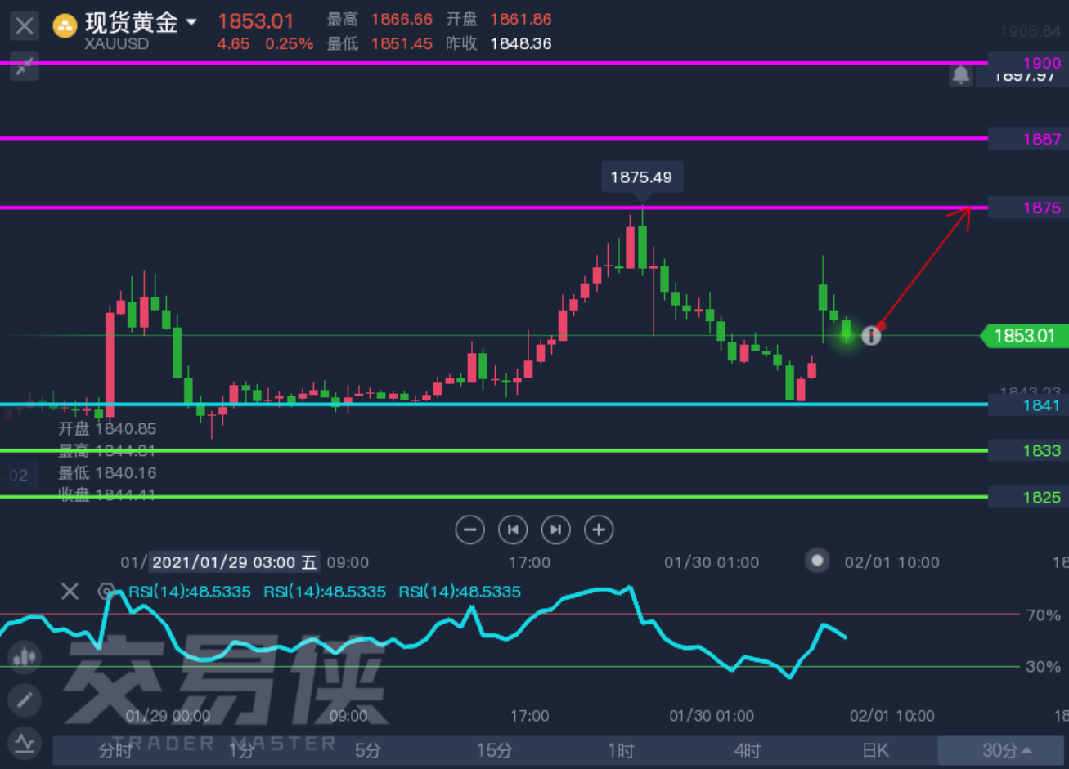Screen dimensions: 1069x769
Task: Click the info marker beside latest candle
Action: click(871, 335)
